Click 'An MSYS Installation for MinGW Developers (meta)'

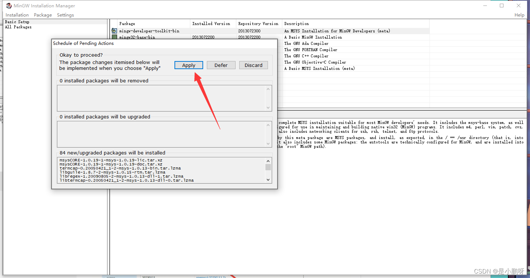click(x=337, y=31)
